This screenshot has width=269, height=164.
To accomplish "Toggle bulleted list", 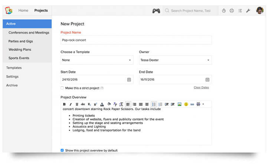I will click(154, 104).
